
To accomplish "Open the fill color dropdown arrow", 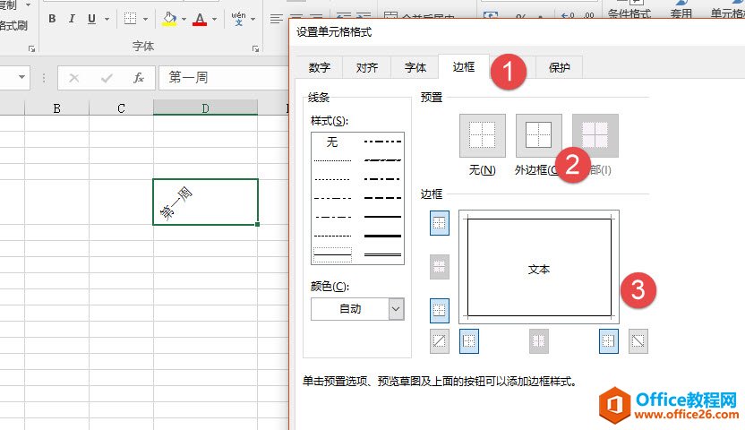I will (184, 19).
